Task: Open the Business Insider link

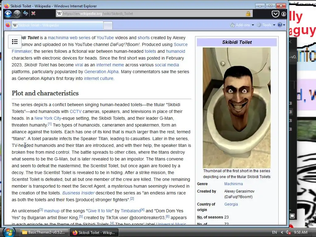Action: click(x=78, y=193)
